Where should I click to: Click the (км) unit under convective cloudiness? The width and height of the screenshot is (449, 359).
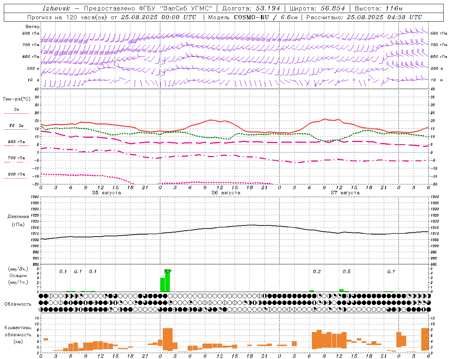[18, 341]
